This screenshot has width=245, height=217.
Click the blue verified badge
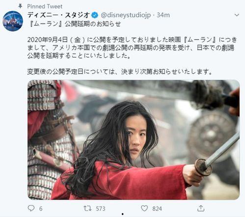tap(95, 15)
